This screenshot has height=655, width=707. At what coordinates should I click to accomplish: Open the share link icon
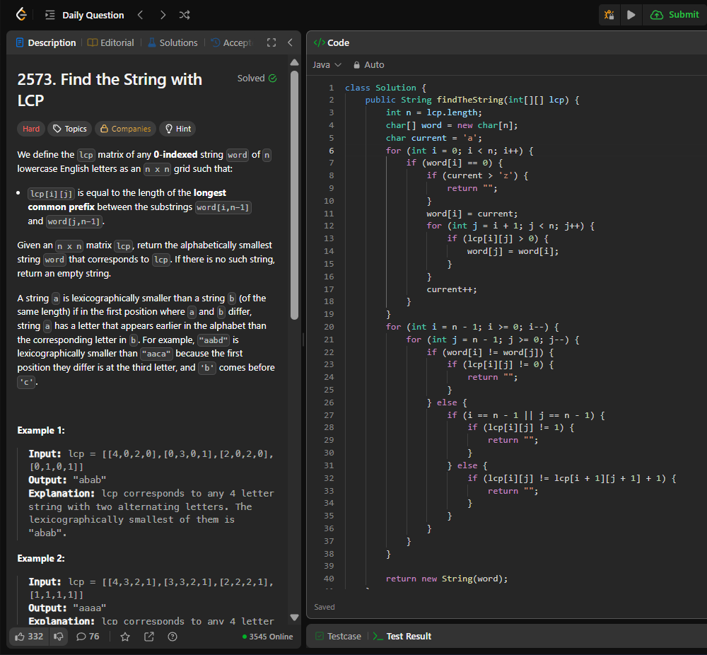149,637
